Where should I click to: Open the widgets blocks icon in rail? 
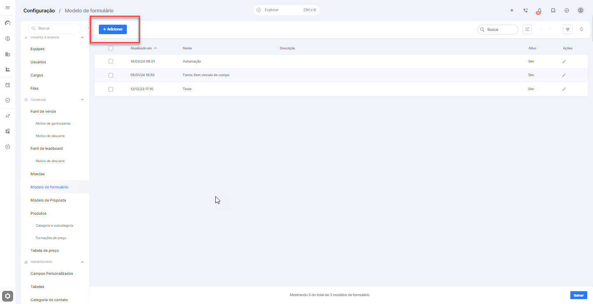click(7, 131)
